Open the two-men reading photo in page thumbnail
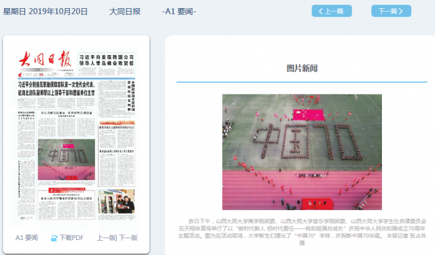This screenshot has height=255, width=435. click(x=116, y=201)
